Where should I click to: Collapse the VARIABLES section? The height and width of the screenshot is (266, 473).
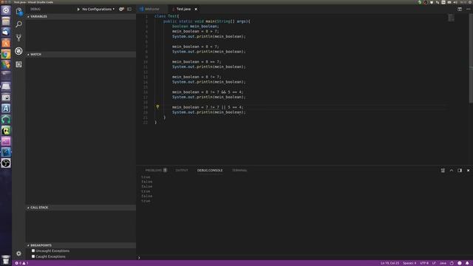click(81, 16)
